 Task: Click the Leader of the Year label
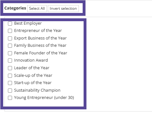point(32,68)
